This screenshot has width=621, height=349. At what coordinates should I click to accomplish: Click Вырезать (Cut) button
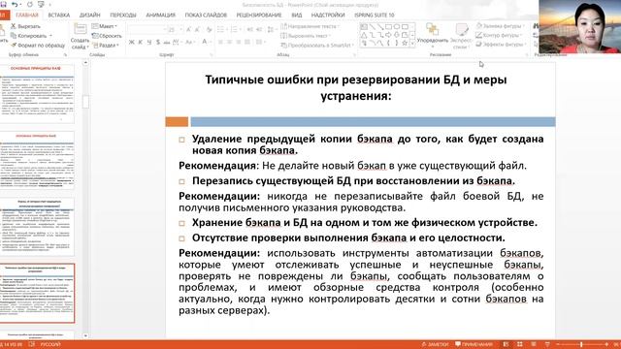coord(25,26)
